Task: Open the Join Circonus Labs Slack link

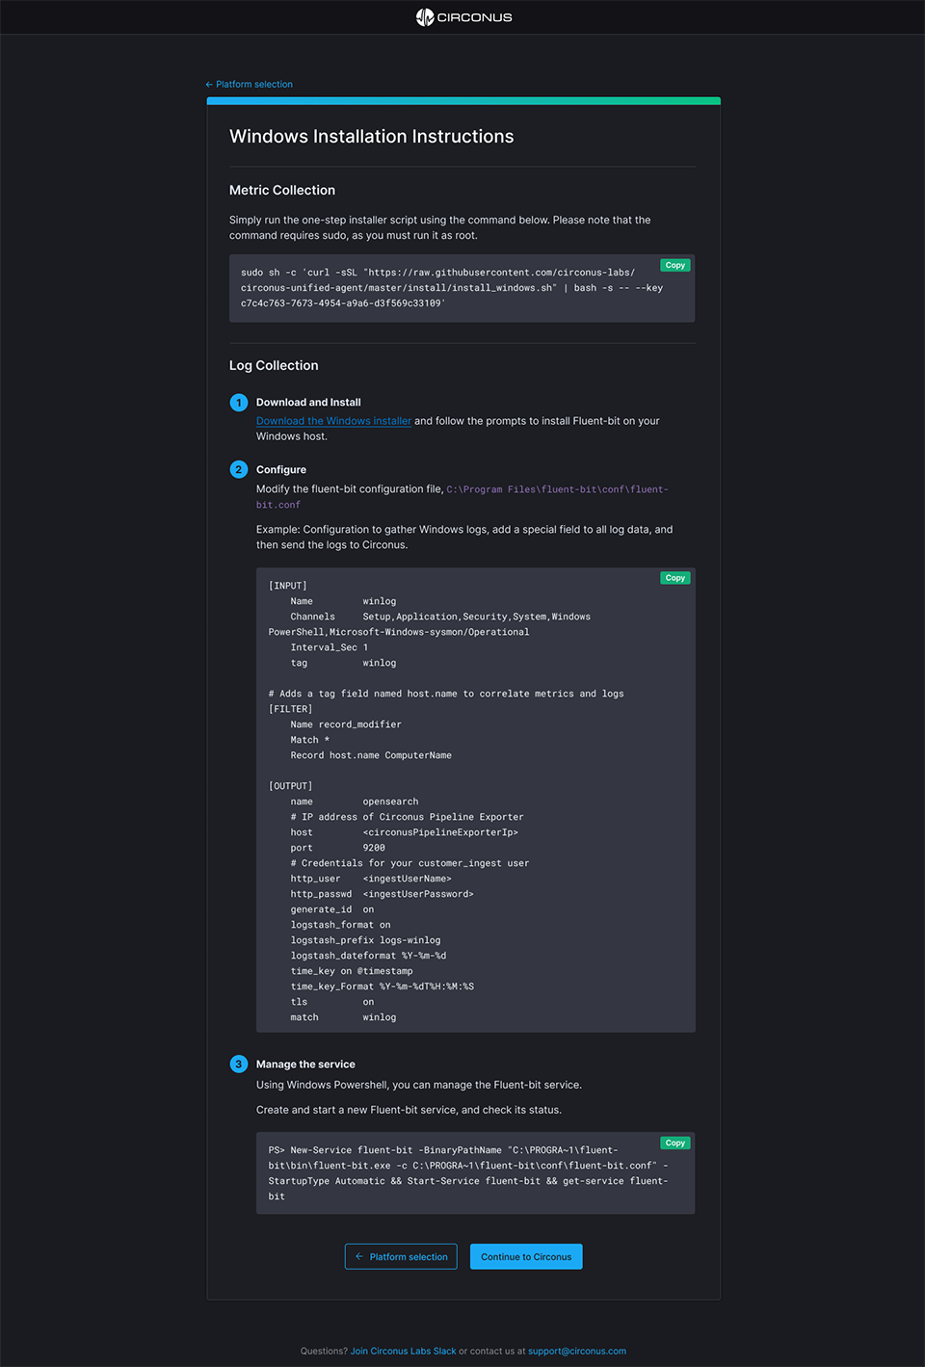Action: tap(403, 1352)
